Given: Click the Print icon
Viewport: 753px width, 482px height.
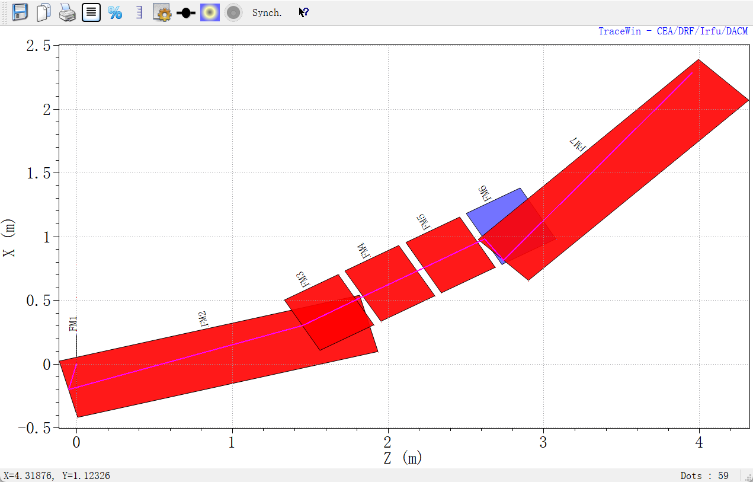Looking at the screenshot, I should [x=67, y=12].
